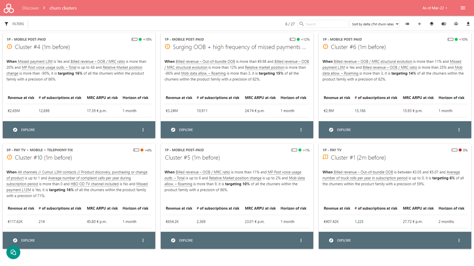Click 'Mob data allow. – Roaming' in Surging OOB card

coord(203,74)
